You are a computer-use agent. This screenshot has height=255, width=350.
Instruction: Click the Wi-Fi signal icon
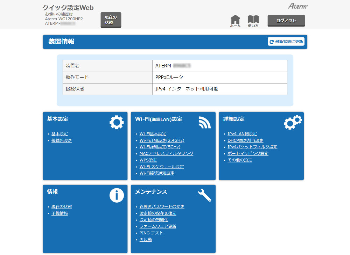coord(204,123)
